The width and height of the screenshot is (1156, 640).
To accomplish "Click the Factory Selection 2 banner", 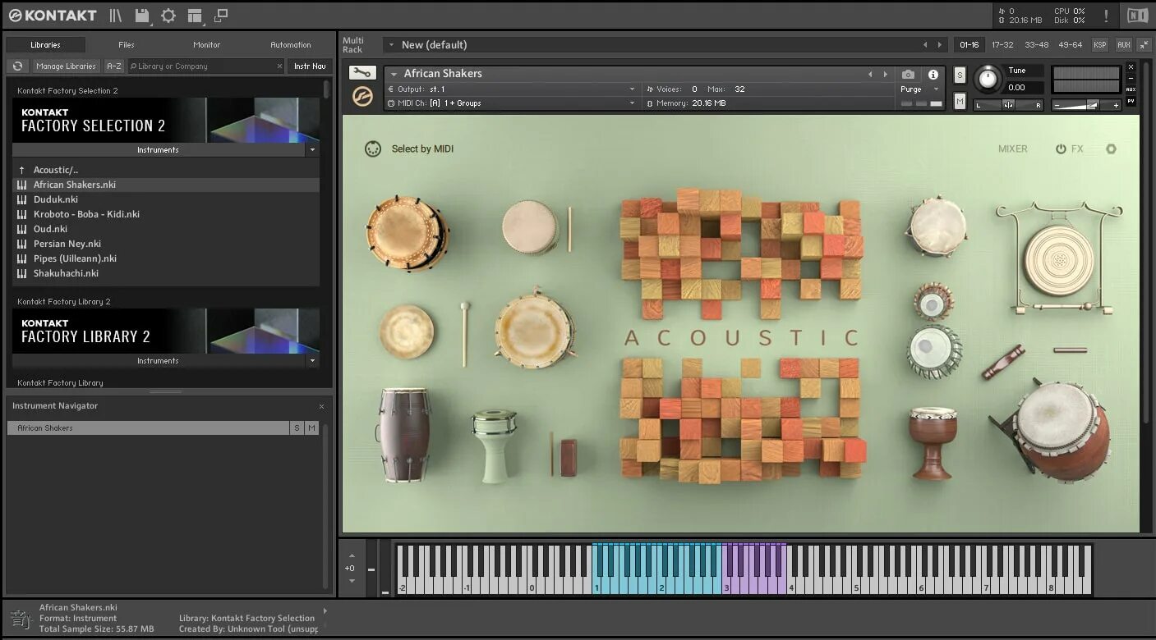I will point(166,120).
